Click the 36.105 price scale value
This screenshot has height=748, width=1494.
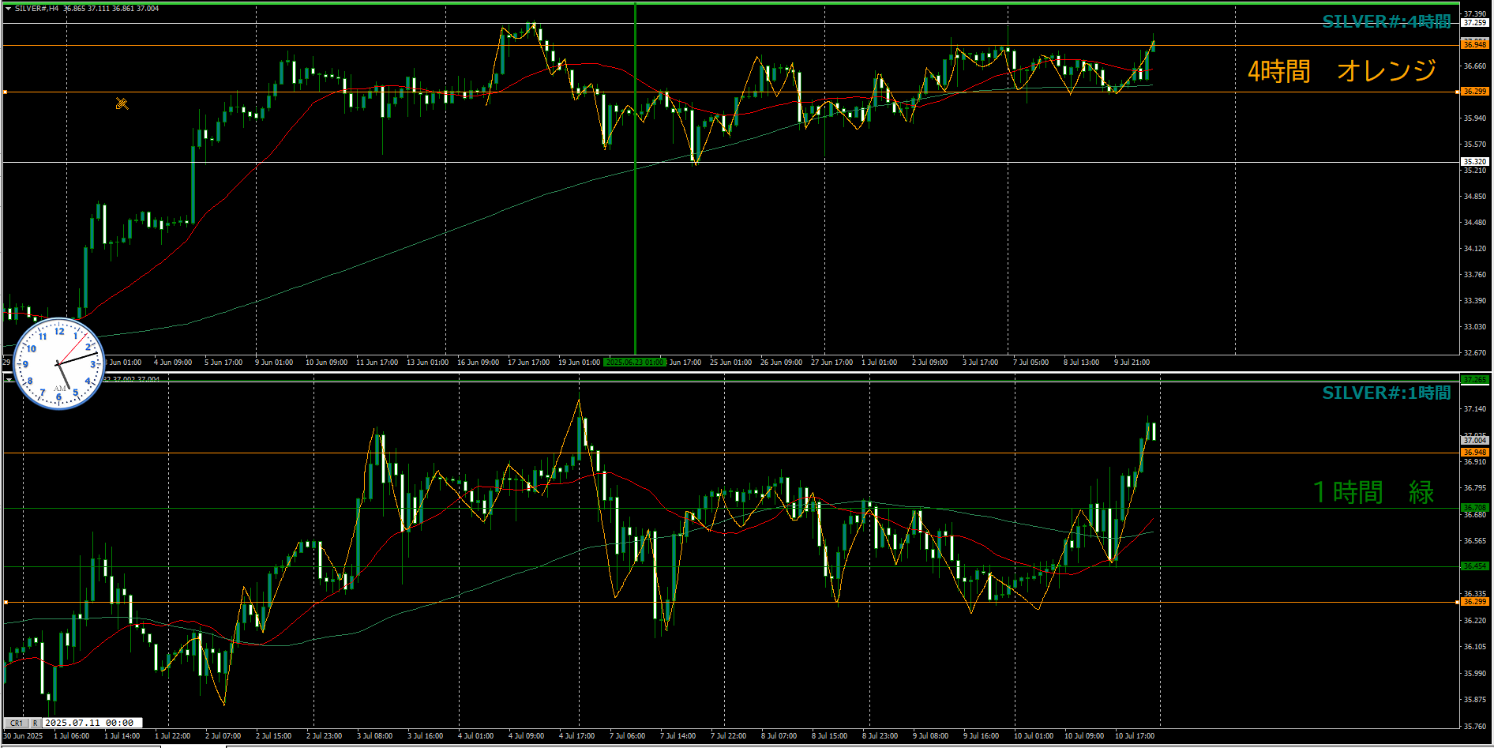click(x=1474, y=647)
